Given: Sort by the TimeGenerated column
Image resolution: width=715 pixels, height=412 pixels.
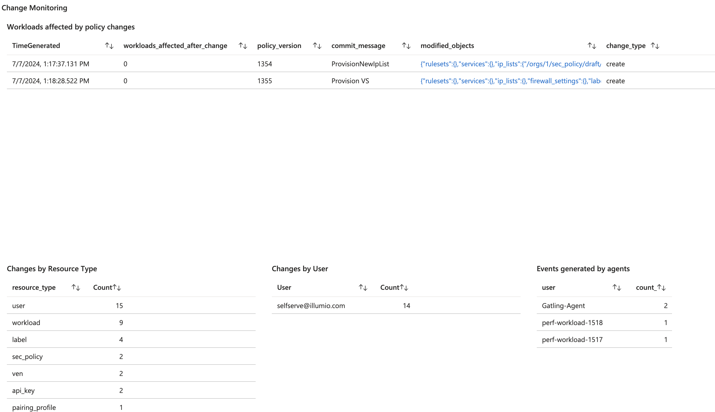Looking at the screenshot, I should [109, 46].
